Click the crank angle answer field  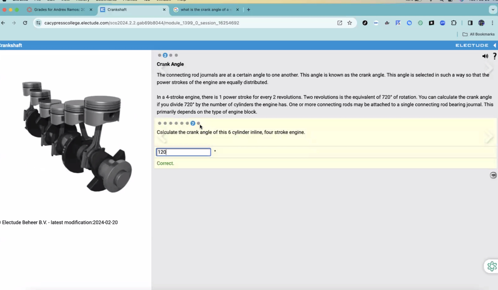tap(183, 152)
